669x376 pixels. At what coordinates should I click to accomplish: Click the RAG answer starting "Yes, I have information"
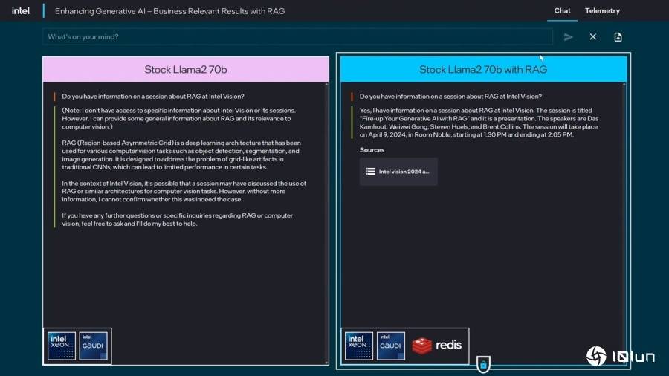[479, 123]
